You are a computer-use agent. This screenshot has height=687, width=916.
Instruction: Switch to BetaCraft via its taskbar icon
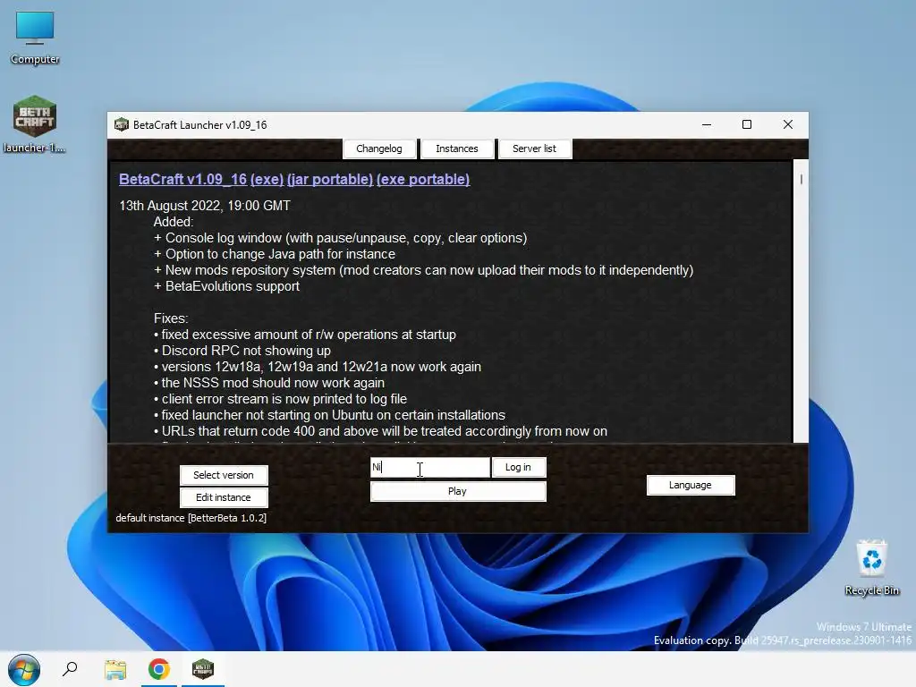click(x=203, y=669)
